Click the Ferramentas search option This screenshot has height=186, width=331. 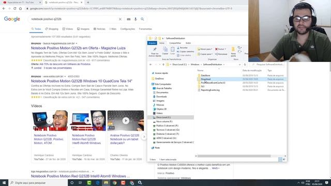click(145, 29)
